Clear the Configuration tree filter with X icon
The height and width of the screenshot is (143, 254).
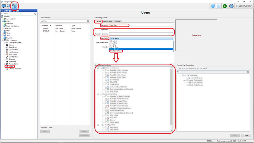35,14
